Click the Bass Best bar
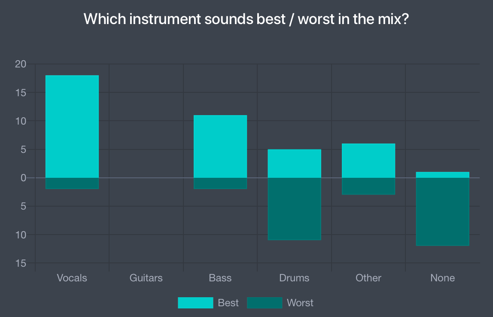Image resolution: width=493 pixels, height=317 pixels. pos(220,146)
